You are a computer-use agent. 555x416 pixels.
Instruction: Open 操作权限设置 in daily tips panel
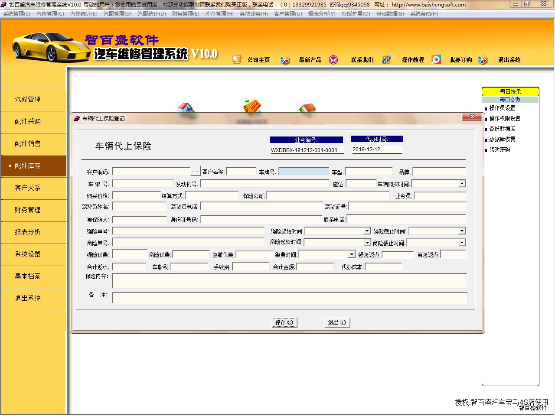(x=505, y=118)
